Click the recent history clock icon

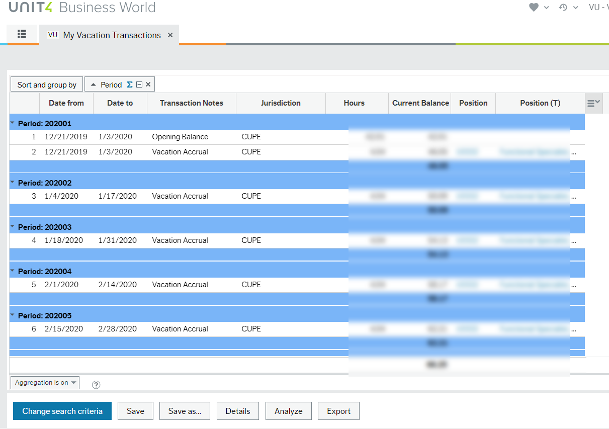click(563, 8)
